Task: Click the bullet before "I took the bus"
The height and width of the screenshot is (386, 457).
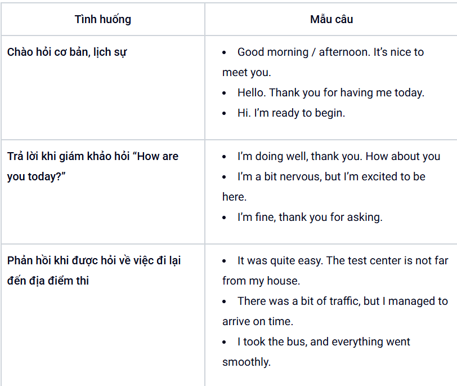Action: click(x=225, y=341)
